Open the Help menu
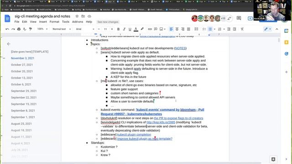The image size is (292, 164). (x=89, y=22)
